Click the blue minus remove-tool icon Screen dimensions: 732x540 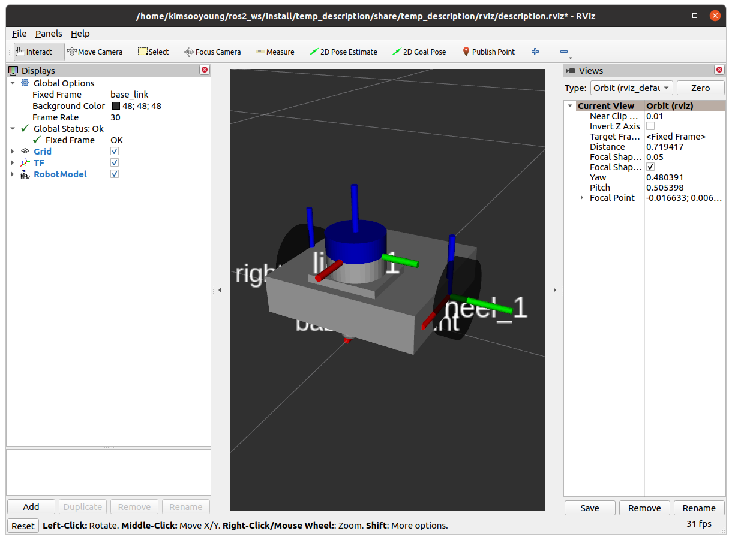point(563,52)
